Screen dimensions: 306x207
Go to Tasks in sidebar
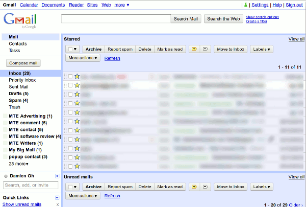[14, 51]
